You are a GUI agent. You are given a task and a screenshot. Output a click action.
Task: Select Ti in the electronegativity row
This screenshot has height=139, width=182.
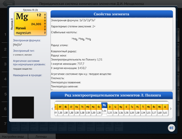click(x=143, y=107)
